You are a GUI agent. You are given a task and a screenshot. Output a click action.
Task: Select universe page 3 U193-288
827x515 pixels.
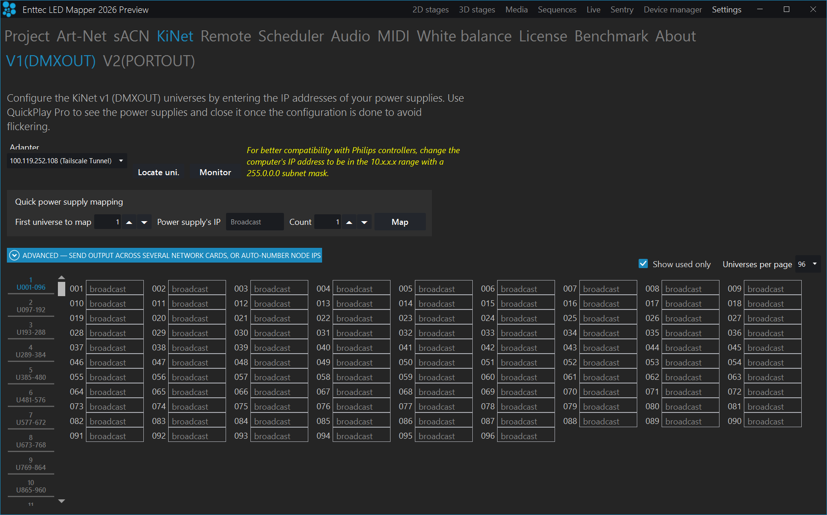tap(31, 329)
